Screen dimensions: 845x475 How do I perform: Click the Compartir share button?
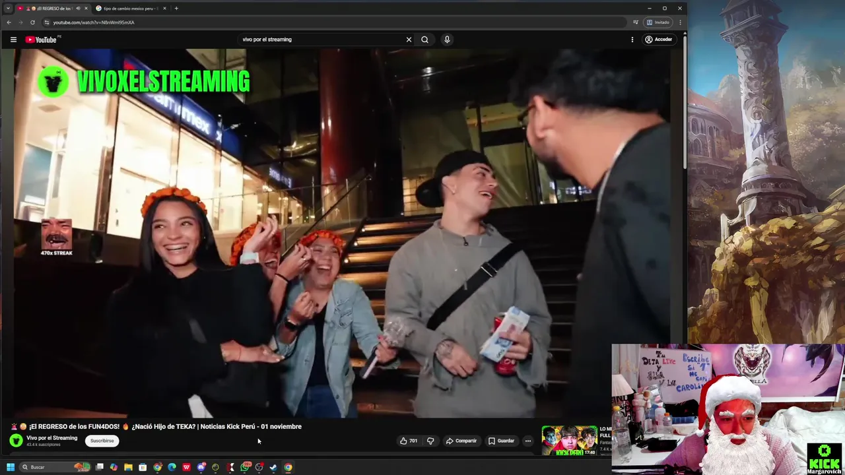(x=461, y=441)
